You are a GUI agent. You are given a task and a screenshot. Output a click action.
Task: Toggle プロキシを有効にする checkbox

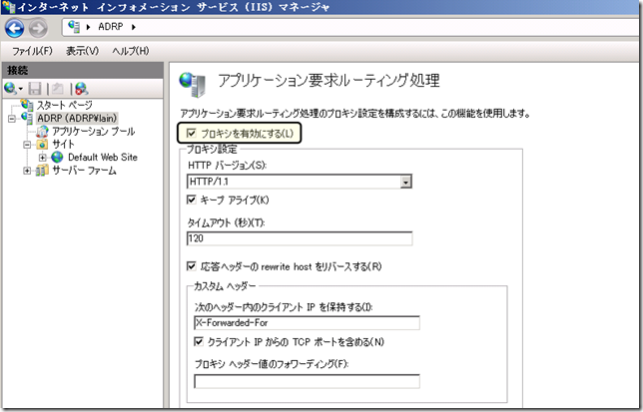point(191,133)
